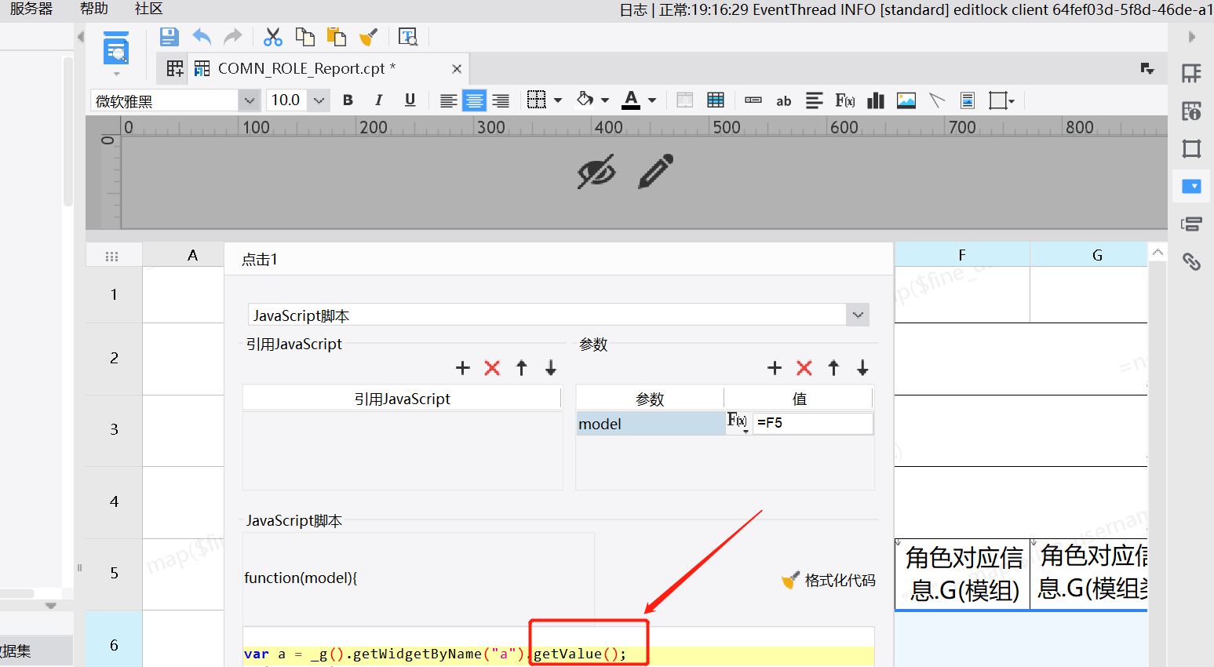Move parameter row down
1214x667 pixels.
point(862,368)
